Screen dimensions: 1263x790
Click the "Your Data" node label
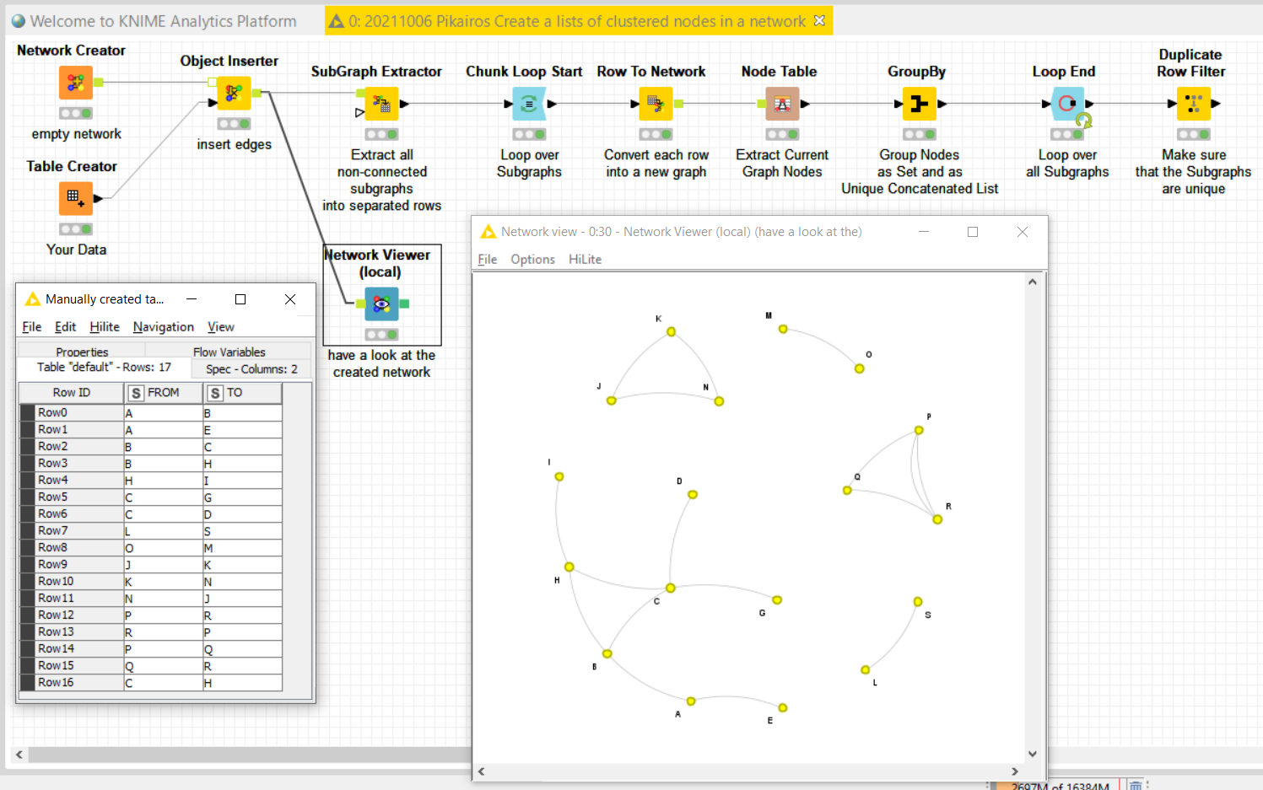point(76,250)
